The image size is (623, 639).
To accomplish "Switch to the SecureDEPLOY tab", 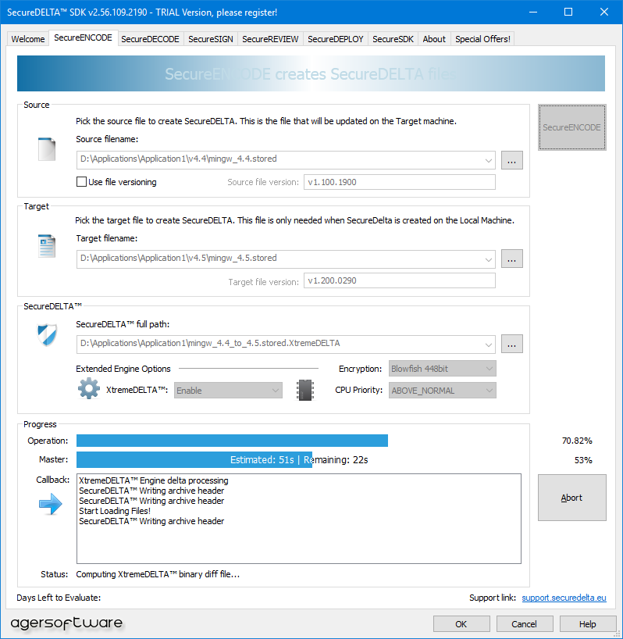I will pos(336,39).
